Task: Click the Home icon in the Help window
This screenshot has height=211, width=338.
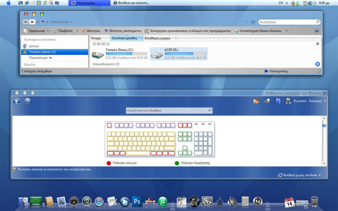Action: click(x=256, y=101)
